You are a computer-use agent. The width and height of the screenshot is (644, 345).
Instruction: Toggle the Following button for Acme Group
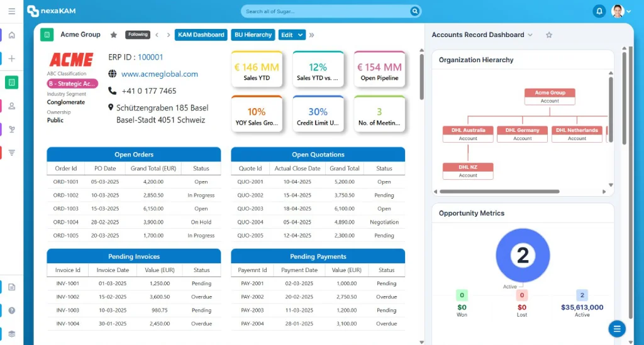pyautogui.click(x=138, y=35)
